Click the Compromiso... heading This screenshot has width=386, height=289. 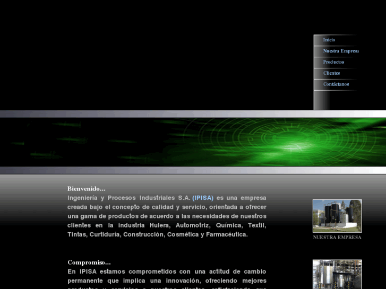click(x=89, y=262)
